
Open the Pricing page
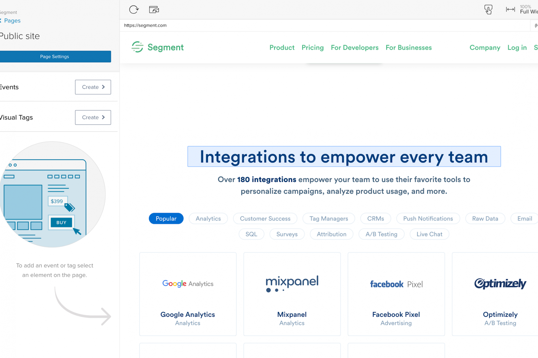(313, 48)
